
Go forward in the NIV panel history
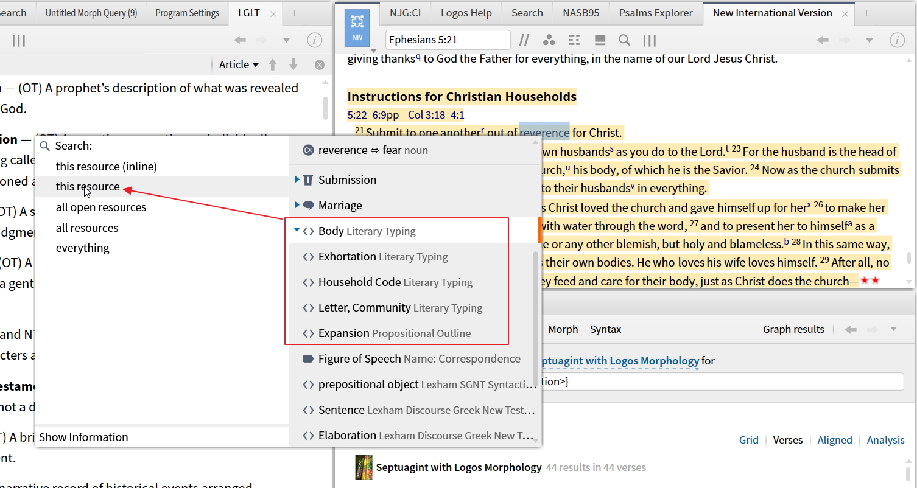[844, 40]
